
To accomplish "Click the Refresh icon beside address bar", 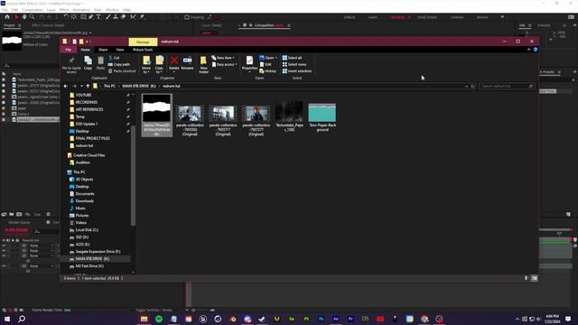I will tap(472, 86).
